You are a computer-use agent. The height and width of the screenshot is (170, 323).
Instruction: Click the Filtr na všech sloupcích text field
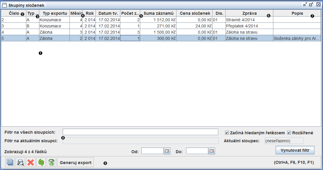click(140, 132)
